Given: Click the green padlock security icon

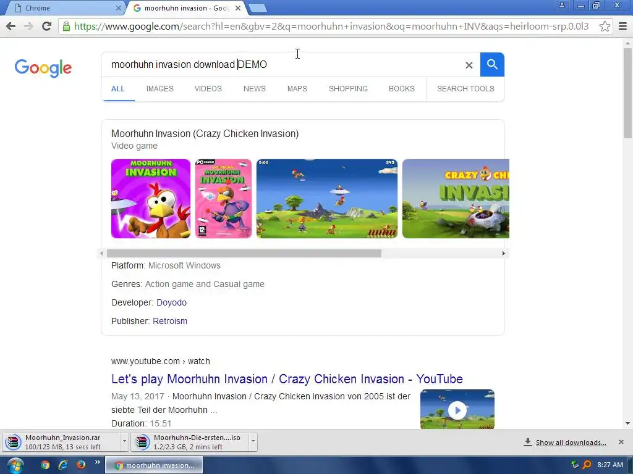Looking at the screenshot, I should tap(67, 27).
